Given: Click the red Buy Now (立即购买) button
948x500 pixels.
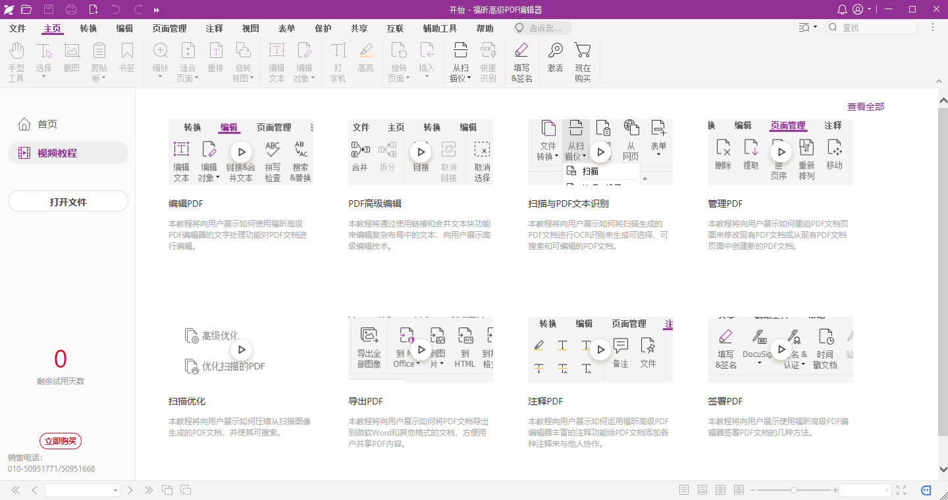Looking at the screenshot, I should [61, 441].
